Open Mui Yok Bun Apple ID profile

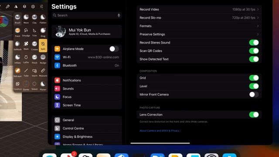click(x=87, y=31)
